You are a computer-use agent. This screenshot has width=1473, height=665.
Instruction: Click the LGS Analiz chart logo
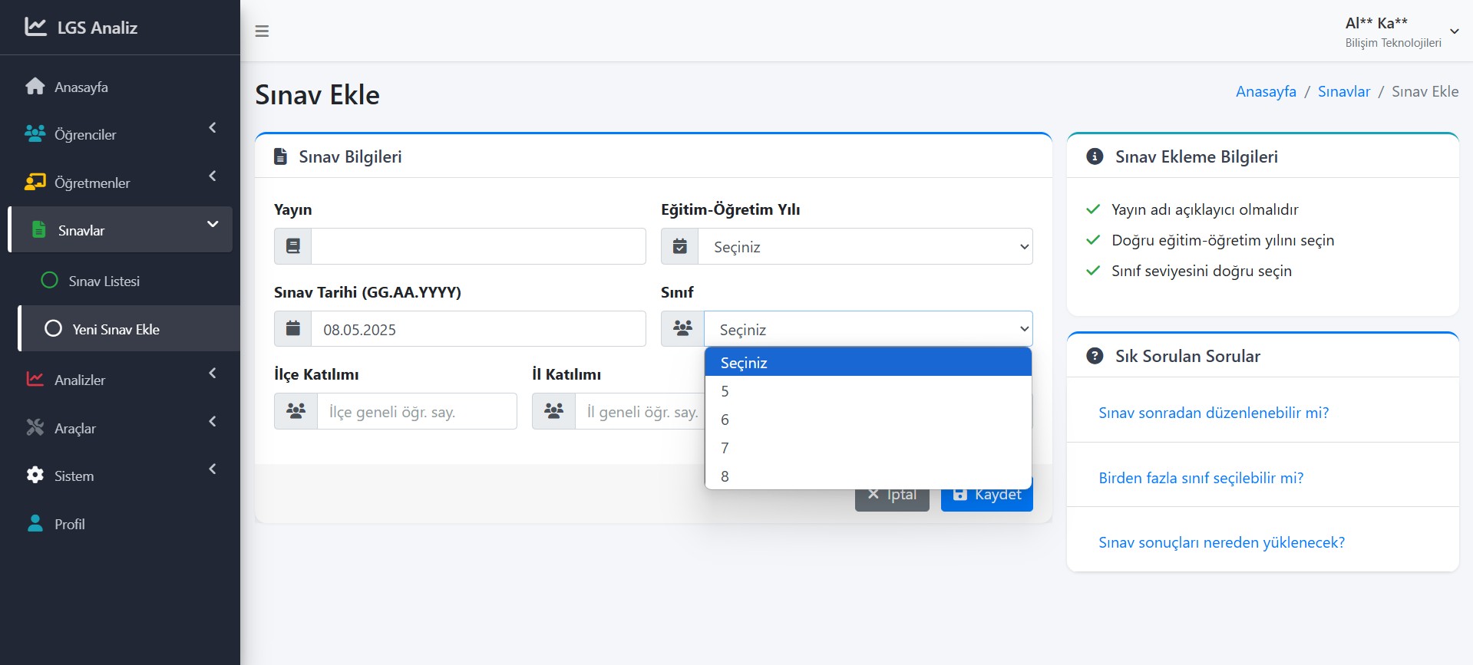point(35,27)
